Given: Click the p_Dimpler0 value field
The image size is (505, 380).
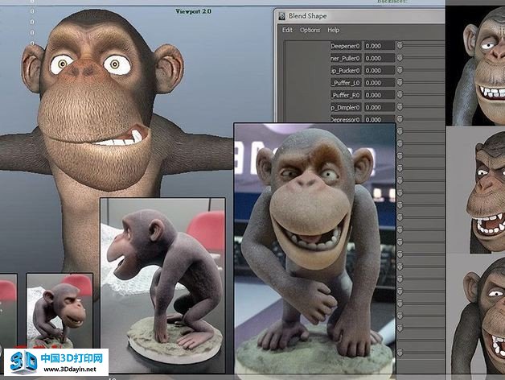Looking at the screenshot, I should [380, 107].
